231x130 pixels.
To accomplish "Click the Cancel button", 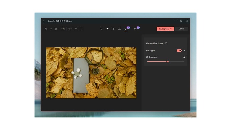I will [x=181, y=29].
